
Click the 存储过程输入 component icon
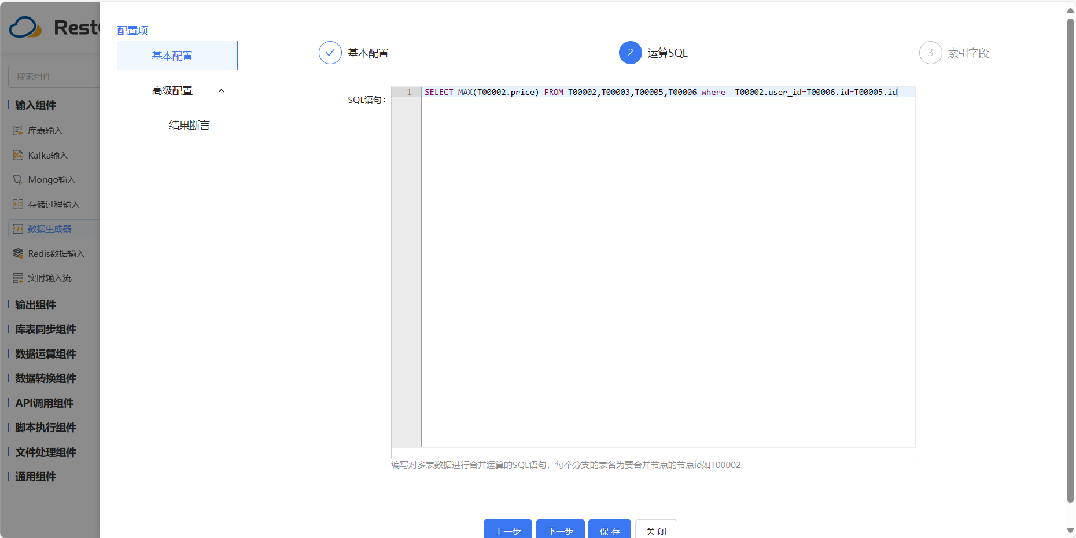click(18, 204)
